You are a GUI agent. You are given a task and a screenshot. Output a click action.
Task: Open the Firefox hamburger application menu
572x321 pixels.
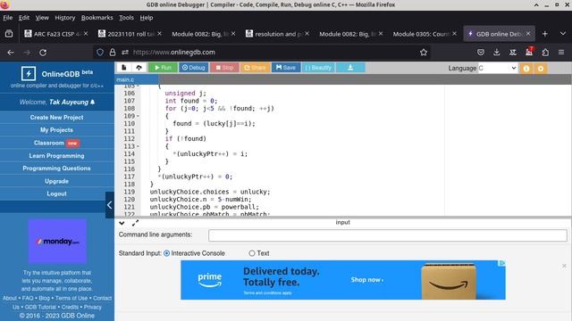pos(561,53)
